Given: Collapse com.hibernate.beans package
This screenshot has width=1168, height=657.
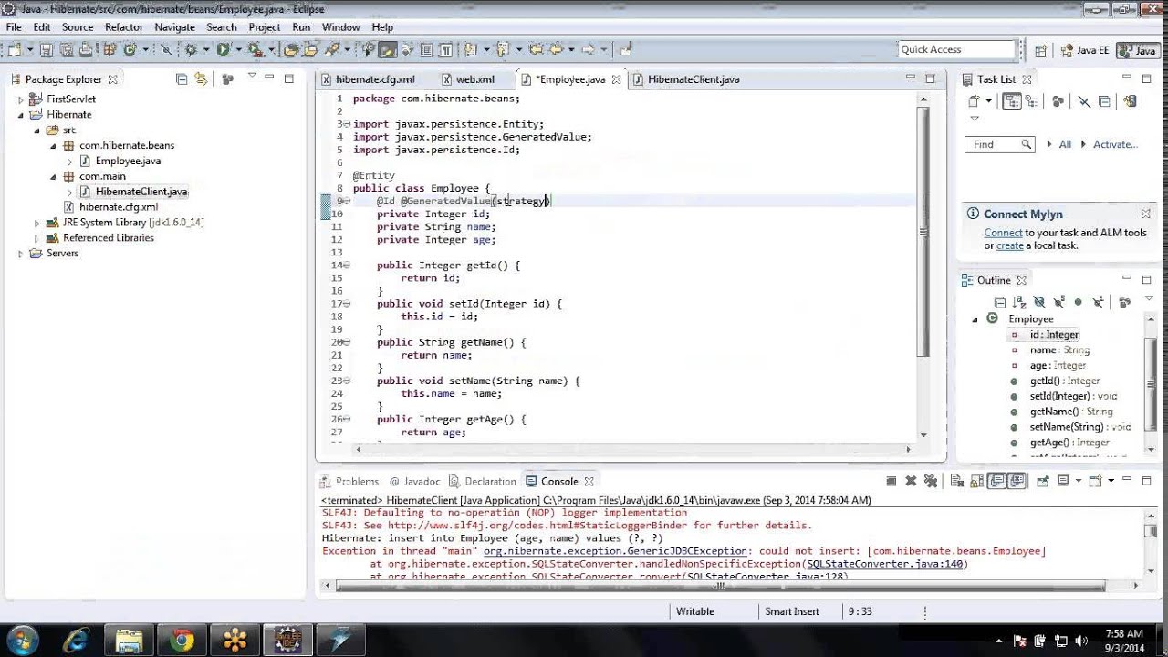Looking at the screenshot, I should click(x=53, y=146).
